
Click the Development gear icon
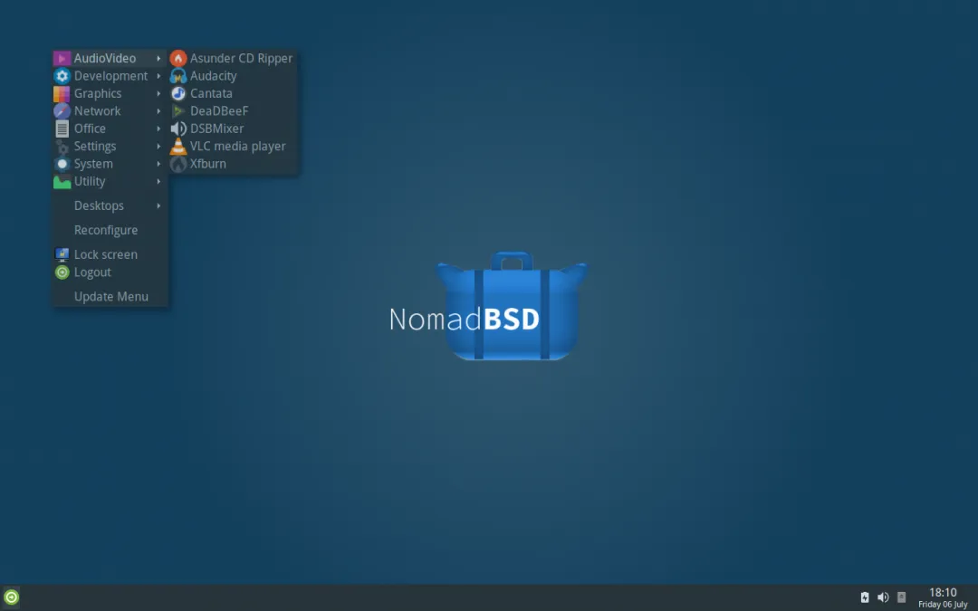pyautogui.click(x=62, y=76)
